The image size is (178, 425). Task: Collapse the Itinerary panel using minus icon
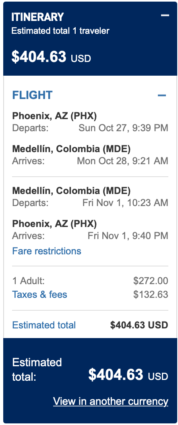click(165, 15)
